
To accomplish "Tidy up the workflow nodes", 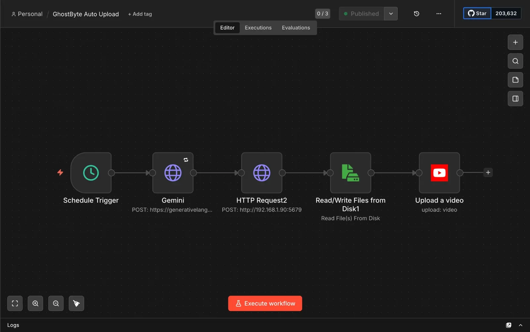I will 77,303.
